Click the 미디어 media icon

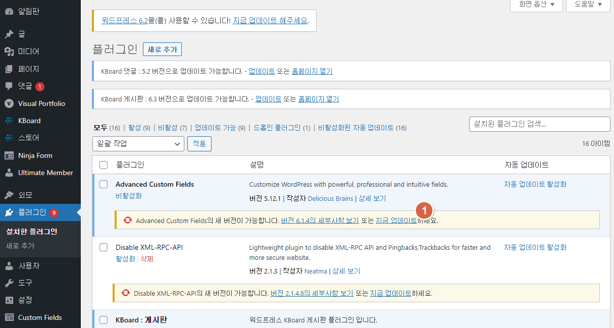[9, 51]
